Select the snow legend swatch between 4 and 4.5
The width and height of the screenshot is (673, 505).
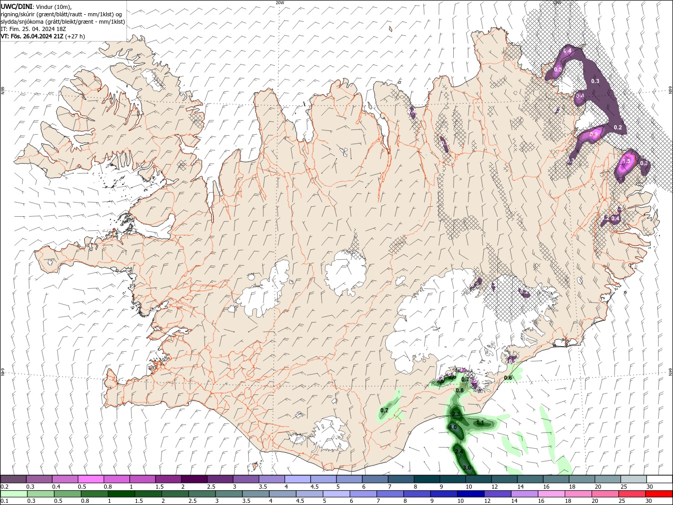coord(298,479)
